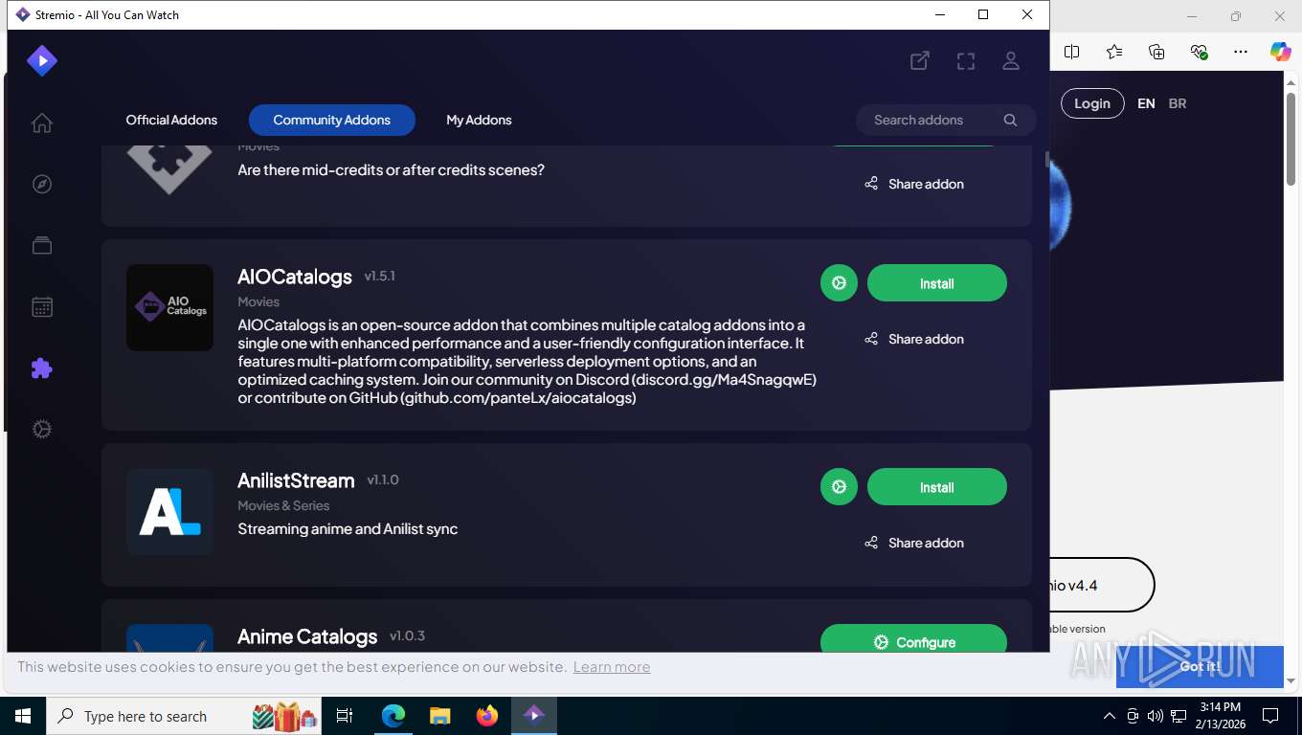Configure AnilistStream via gear button
1302x735 pixels.
tap(840, 487)
